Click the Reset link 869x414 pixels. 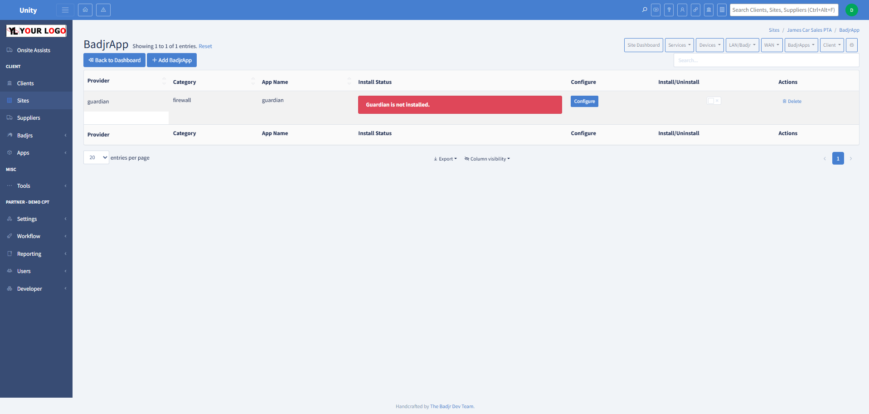coord(205,46)
